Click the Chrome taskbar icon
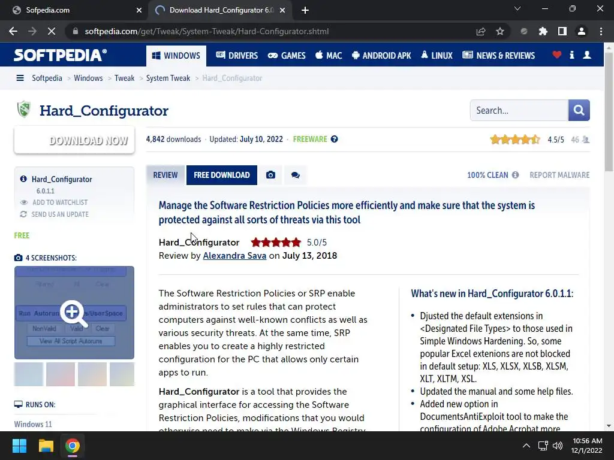614x460 pixels. point(73,446)
